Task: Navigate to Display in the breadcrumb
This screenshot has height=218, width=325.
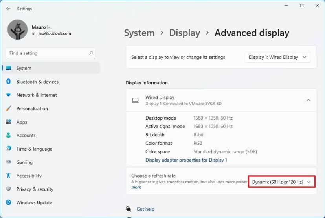Action: (184, 33)
